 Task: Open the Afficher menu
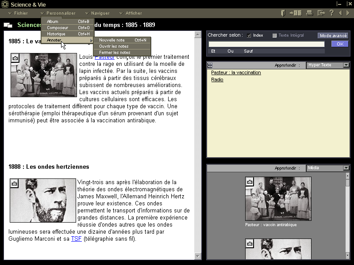point(131,13)
